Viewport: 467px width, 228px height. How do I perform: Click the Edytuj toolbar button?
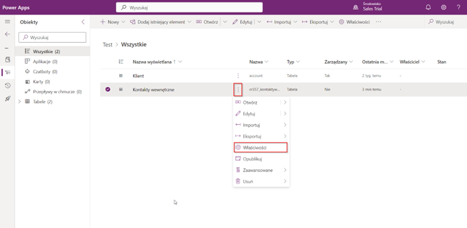tap(242, 22)
